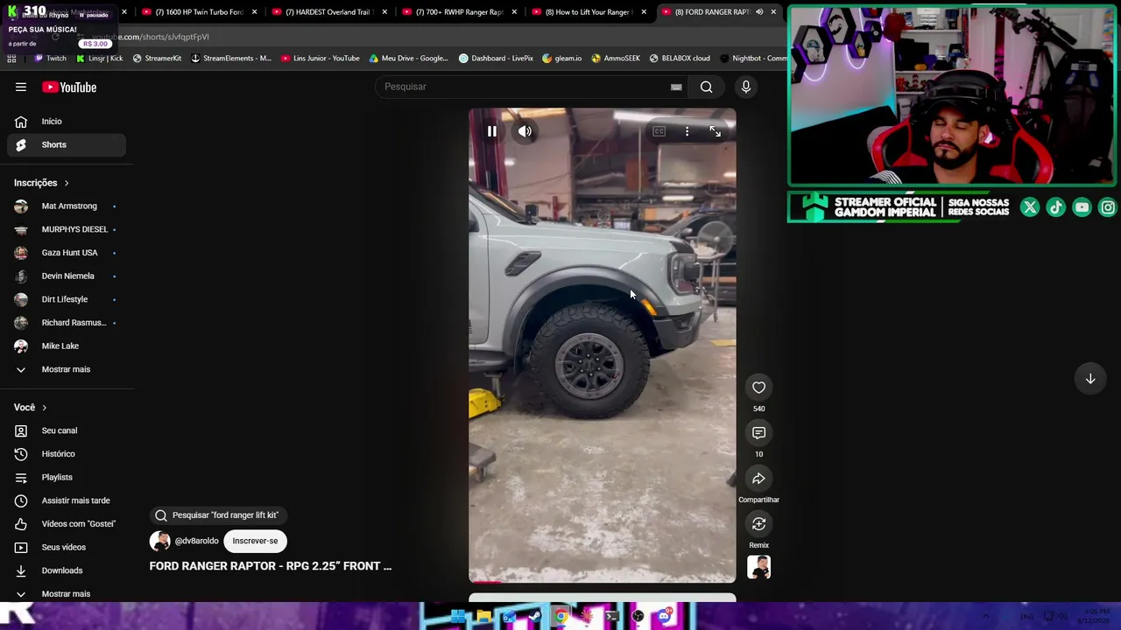Open the StreamElements bookmark
This screenshot has width=1121, height=630.
[231, 59]
